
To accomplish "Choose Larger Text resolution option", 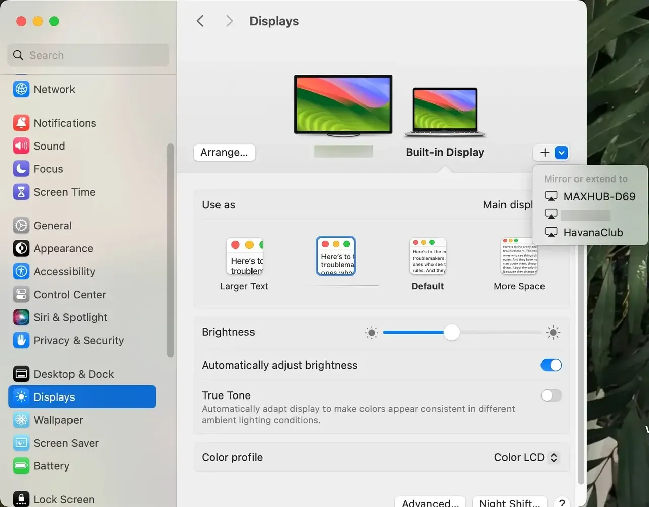I will [x=244, y=264].
